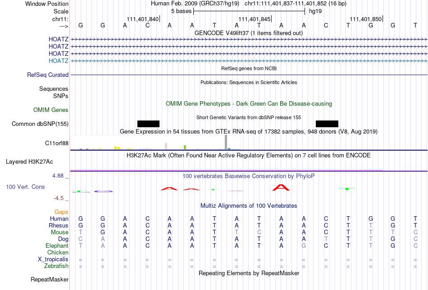The width and height of the screenshot is (428, 290).
Task: Click the chr11 window position text
Action: (296, 4)
